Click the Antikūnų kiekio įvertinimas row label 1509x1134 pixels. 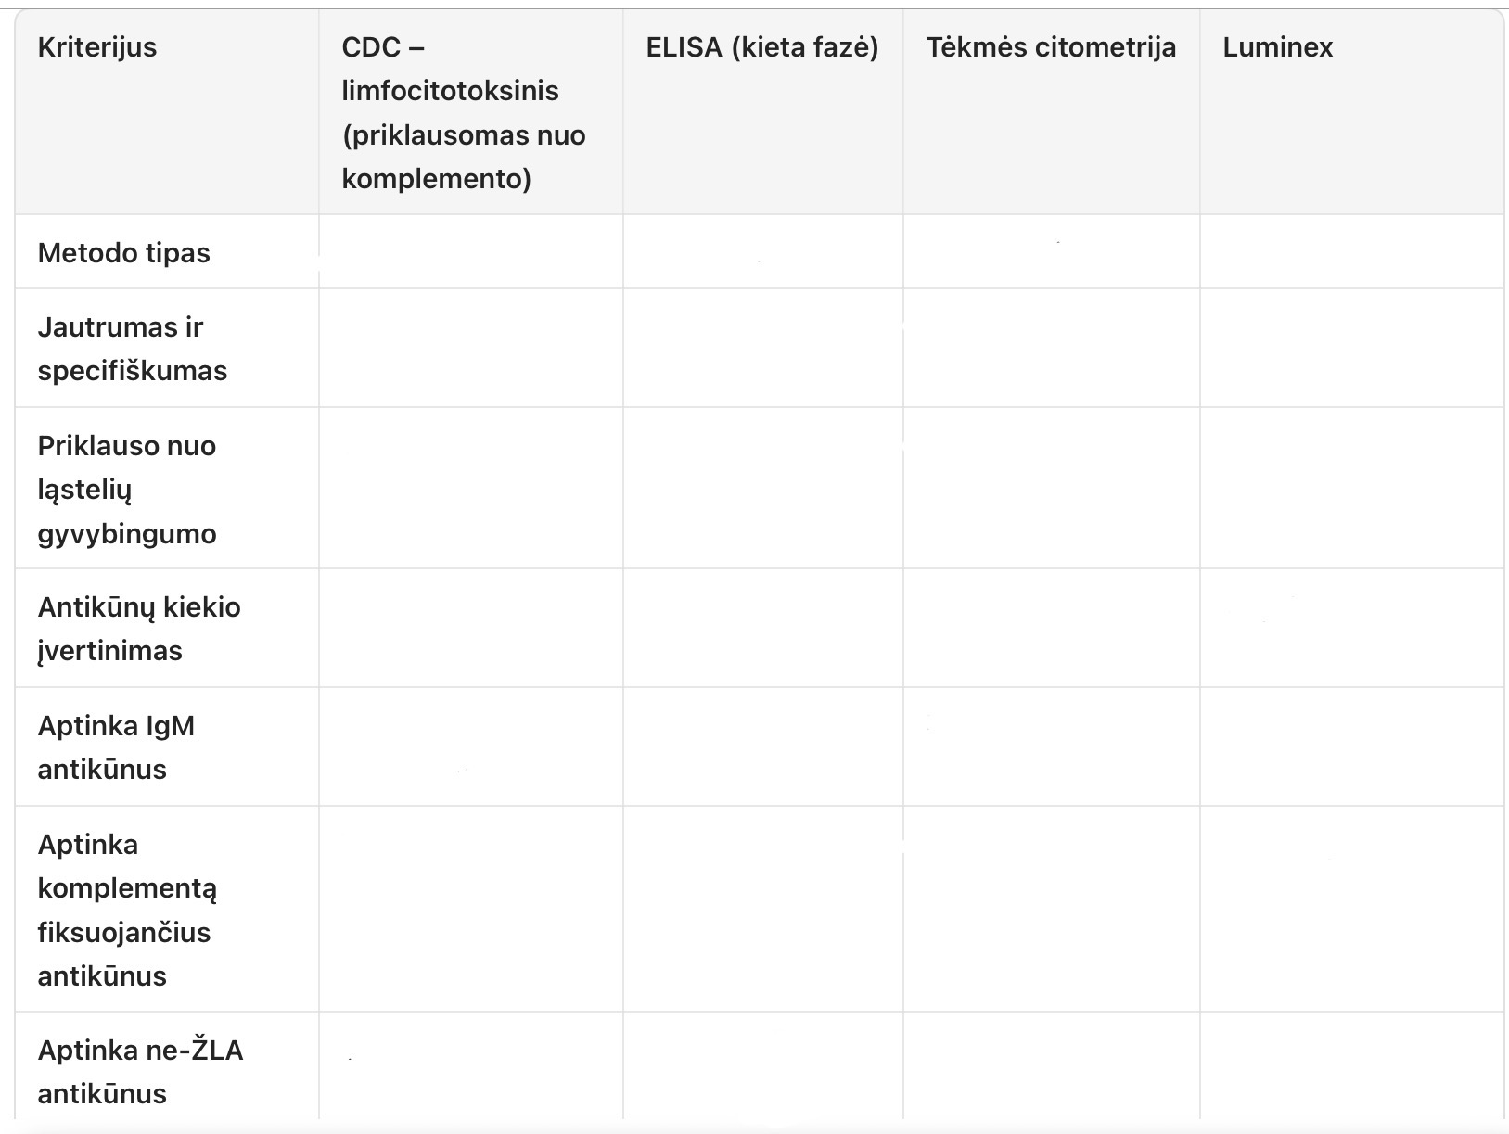[x=139, y=629]
